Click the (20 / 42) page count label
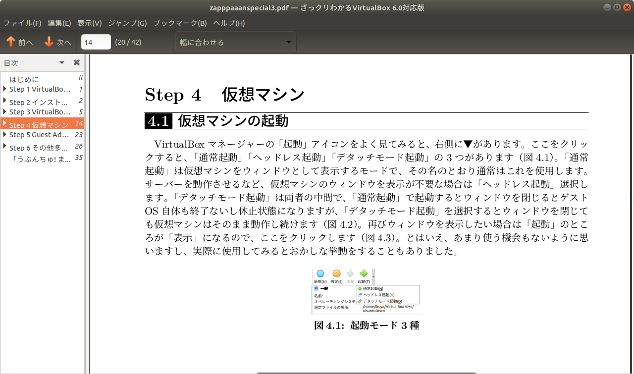Image resolution: width=634 pixels, height=374 pixels. pyautogui.click(x=128, y=42)
